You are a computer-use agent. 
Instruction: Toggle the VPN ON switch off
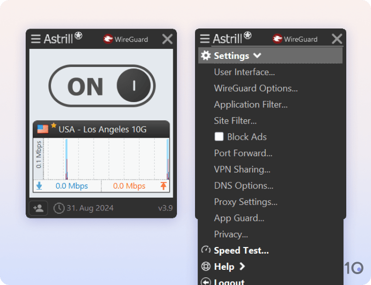point(102,86)
